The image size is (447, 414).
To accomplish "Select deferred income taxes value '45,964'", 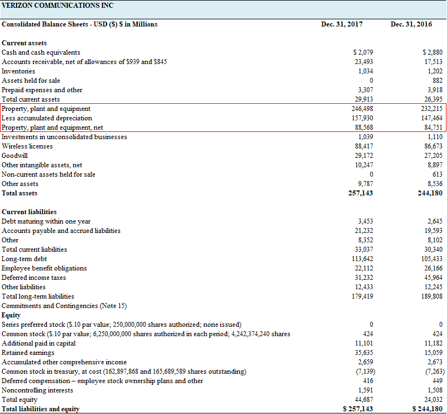I will pos(434,278).
